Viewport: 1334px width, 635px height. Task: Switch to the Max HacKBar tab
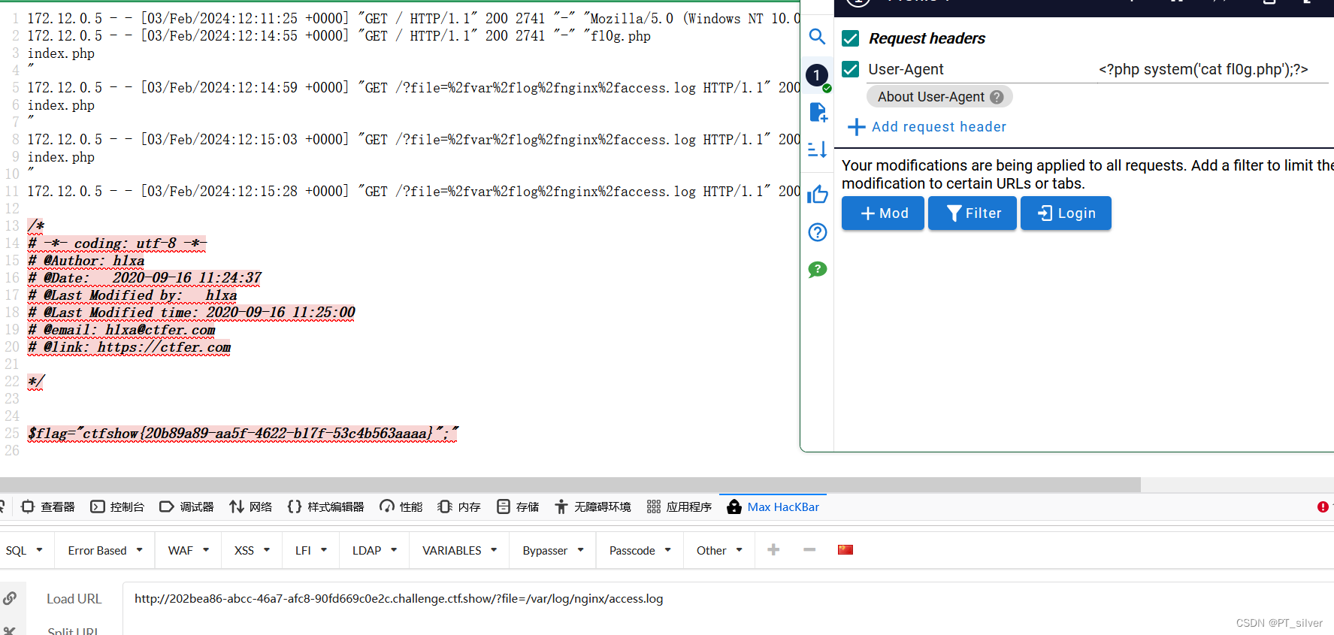tap(773, 507)
